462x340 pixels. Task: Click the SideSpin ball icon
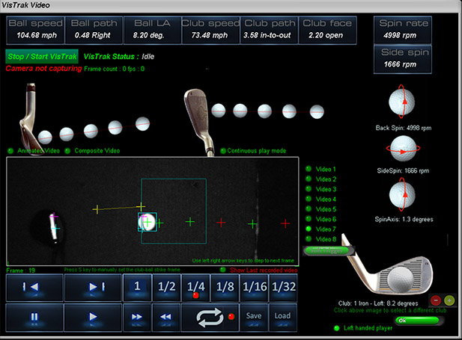(x=403, y=148)
